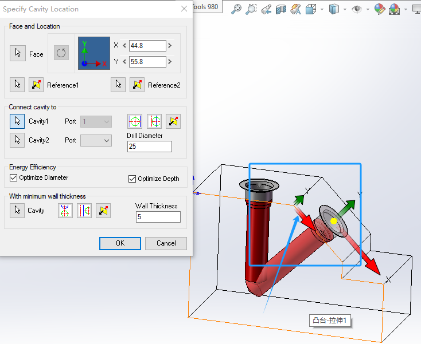Click the Reference1 measure icon

(36, 85)
